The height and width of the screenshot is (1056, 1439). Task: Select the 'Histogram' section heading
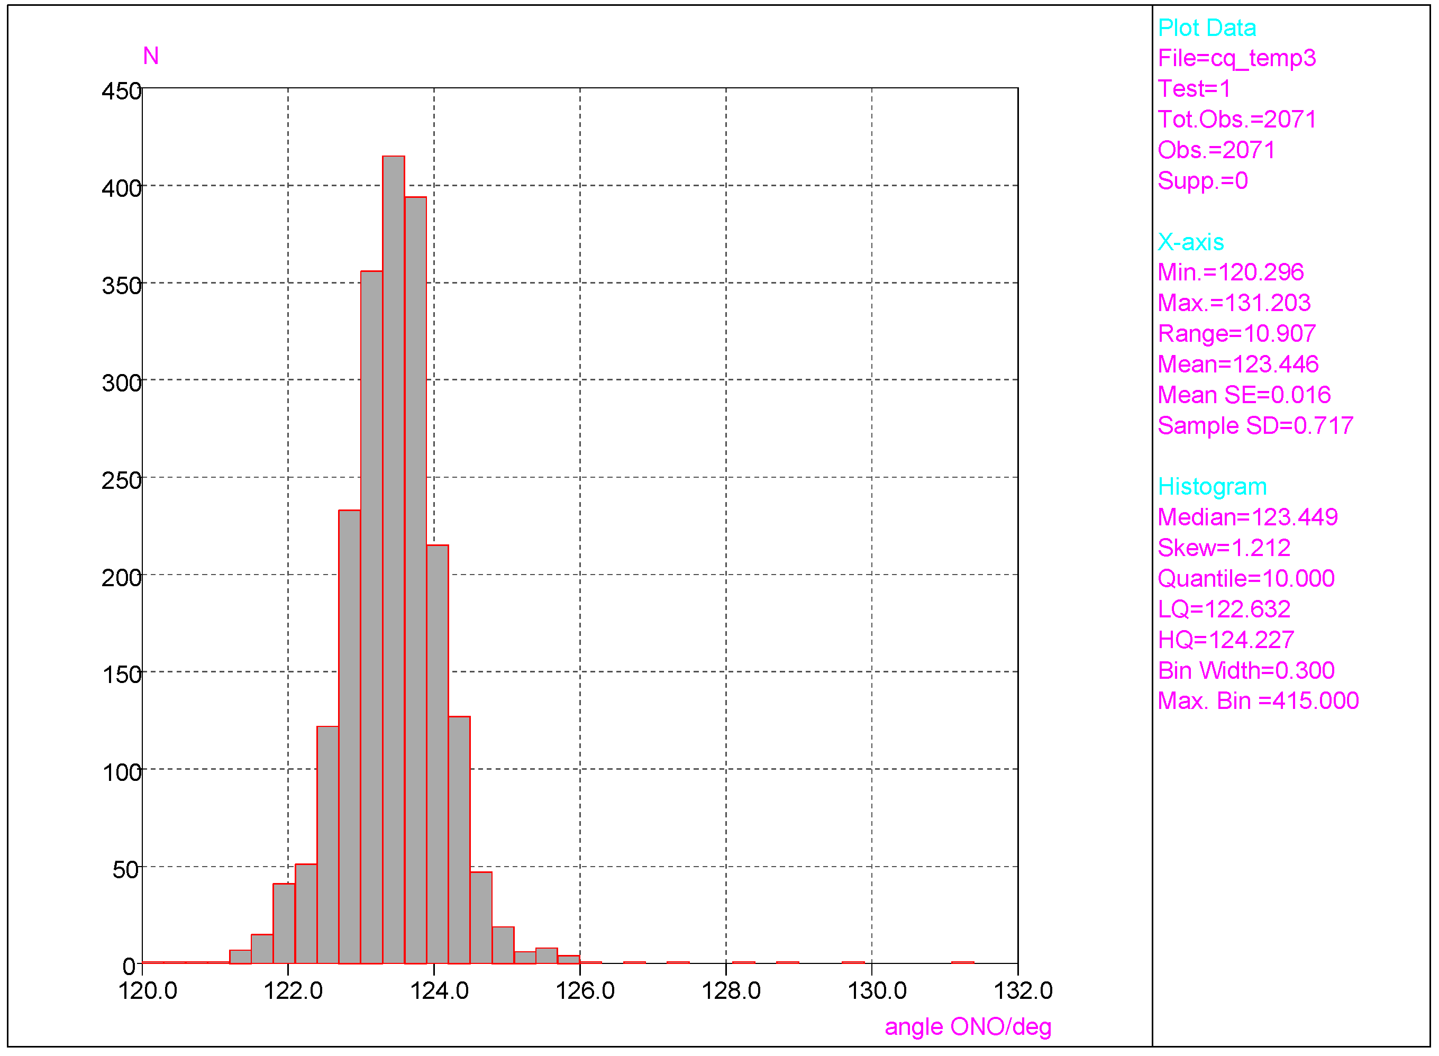pyautogui.click(x=1212, y=486)
